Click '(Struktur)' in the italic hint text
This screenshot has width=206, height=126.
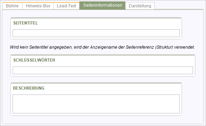click(164, 47)
